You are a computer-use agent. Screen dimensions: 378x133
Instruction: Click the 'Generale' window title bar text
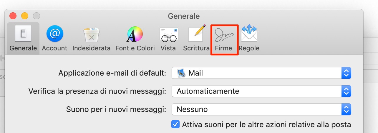pos(184,16)
